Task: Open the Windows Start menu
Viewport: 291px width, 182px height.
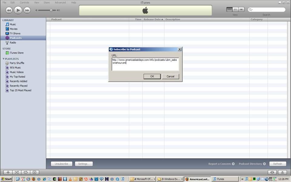Action: coord(6,179)
